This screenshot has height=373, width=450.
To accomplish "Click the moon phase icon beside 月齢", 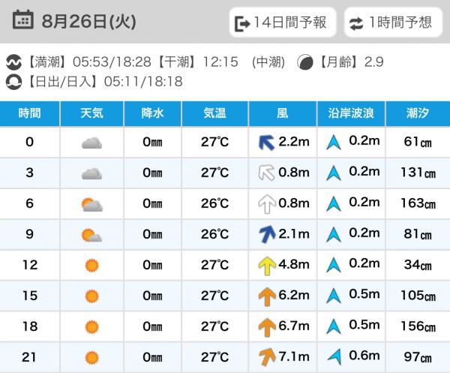I will click(304, 62).
